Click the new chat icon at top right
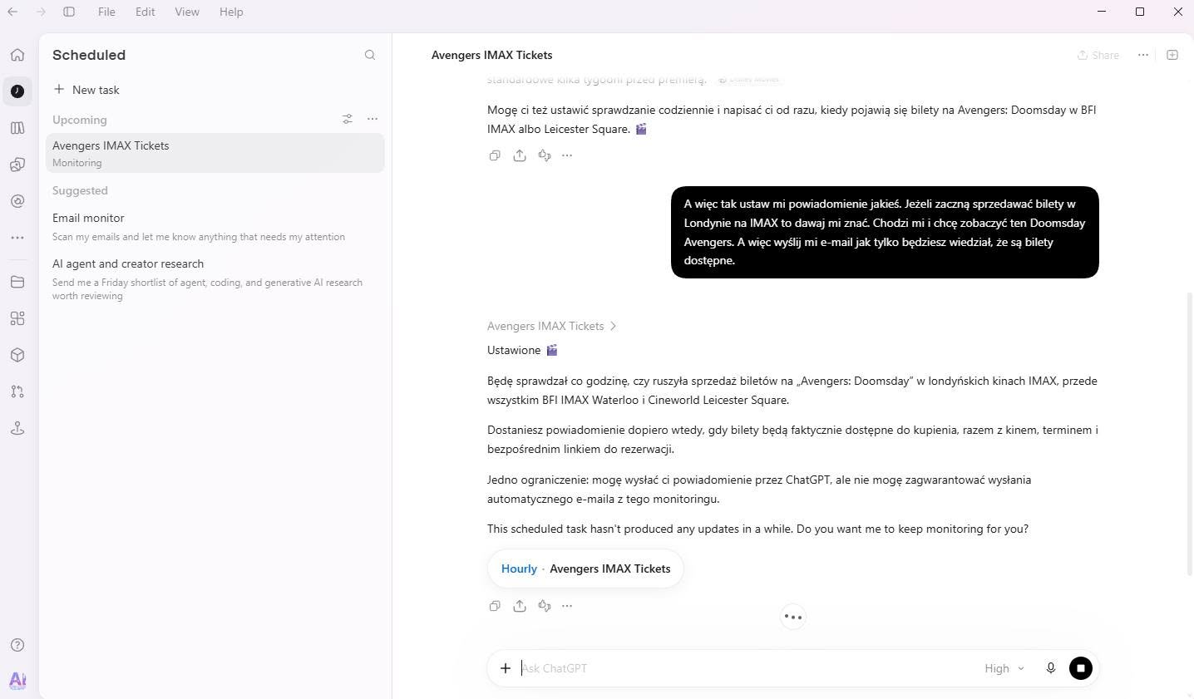 (1172, 55)
